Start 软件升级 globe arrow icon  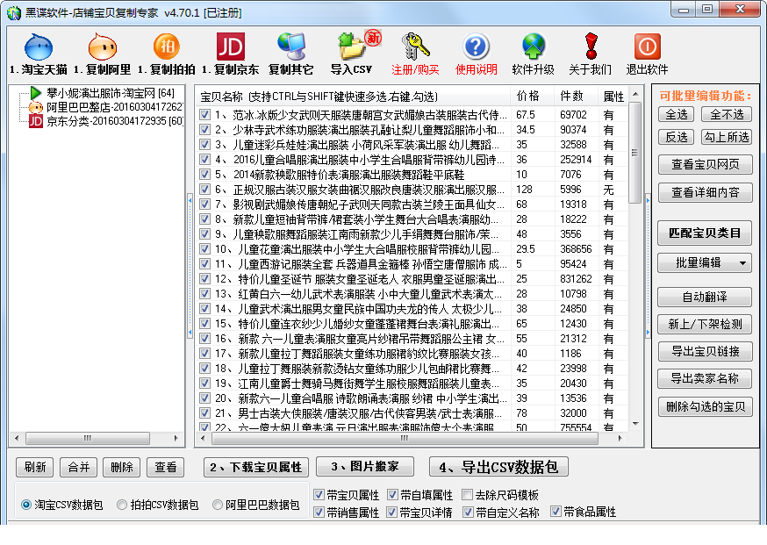pyautogui.click(x=534, y=47)
